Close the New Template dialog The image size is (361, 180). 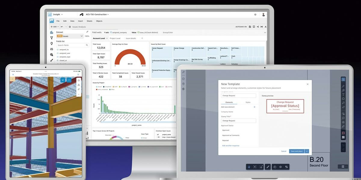307,84
